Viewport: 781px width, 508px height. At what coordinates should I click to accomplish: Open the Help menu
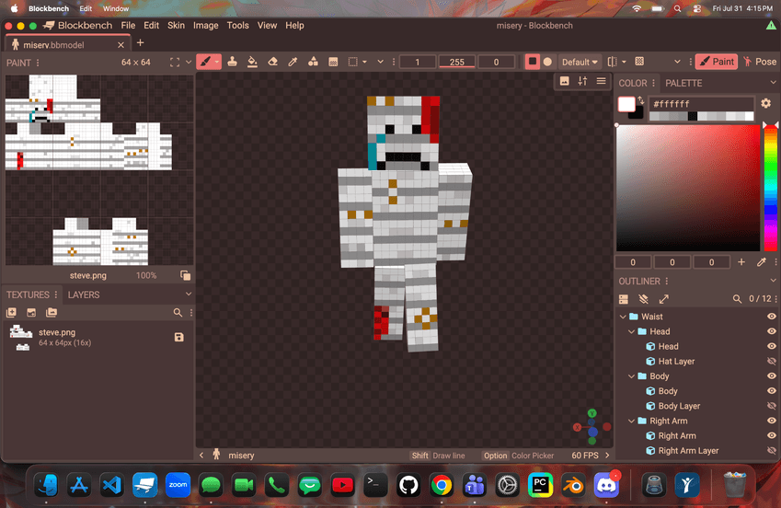(294, 26)
